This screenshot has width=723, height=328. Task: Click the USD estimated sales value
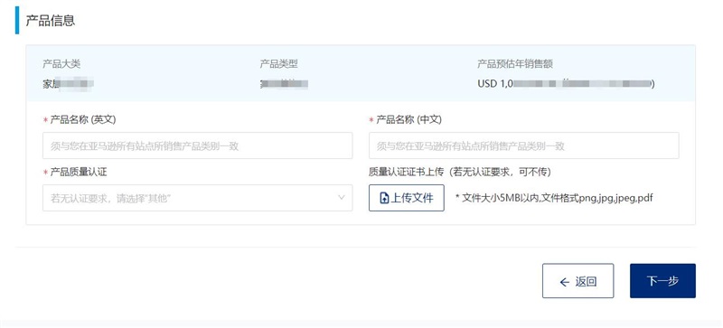coord(566,84)
